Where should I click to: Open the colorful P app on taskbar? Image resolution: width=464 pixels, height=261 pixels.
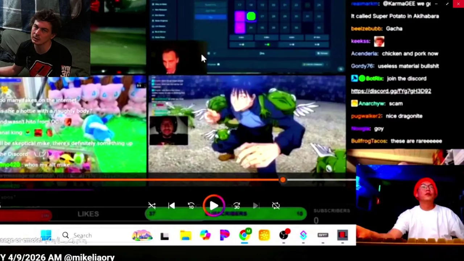click(x=225, y=236)
